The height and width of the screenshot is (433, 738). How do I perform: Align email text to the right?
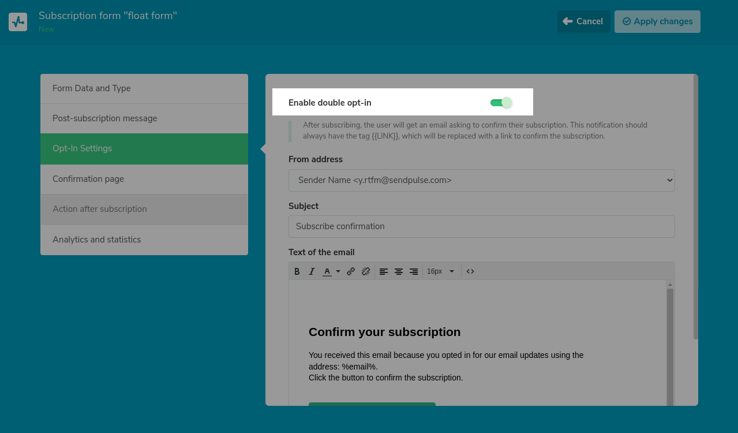click(414, 271)
